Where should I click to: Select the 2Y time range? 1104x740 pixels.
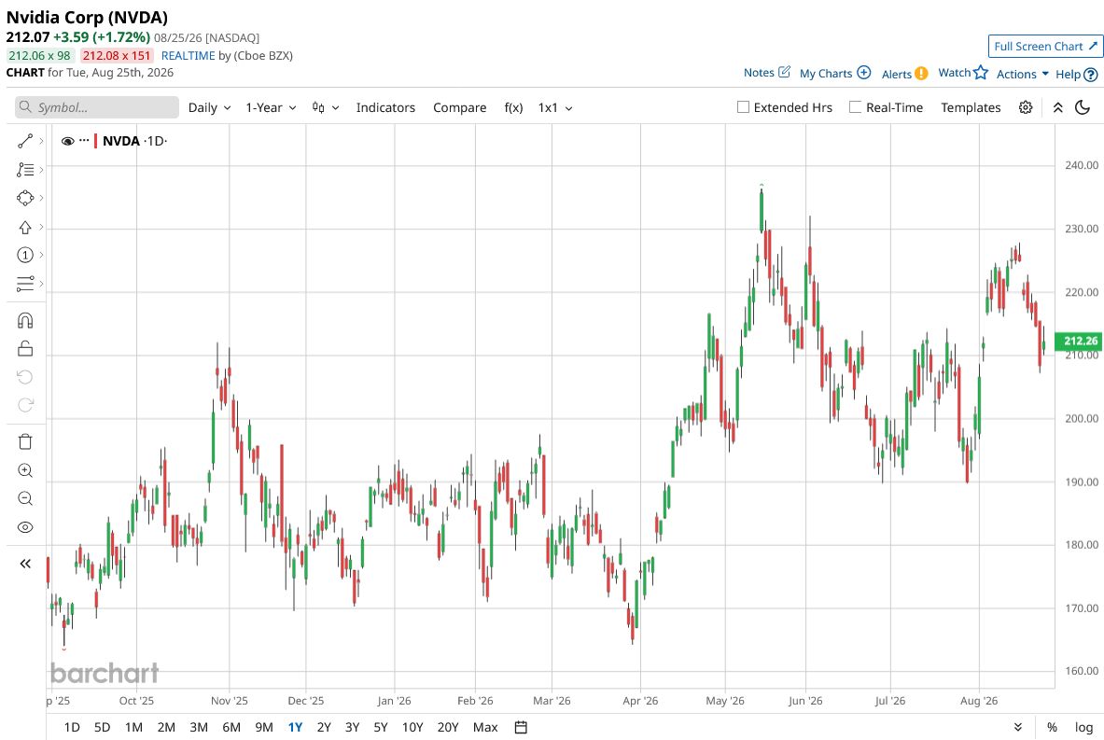click(x=324, y=727)
